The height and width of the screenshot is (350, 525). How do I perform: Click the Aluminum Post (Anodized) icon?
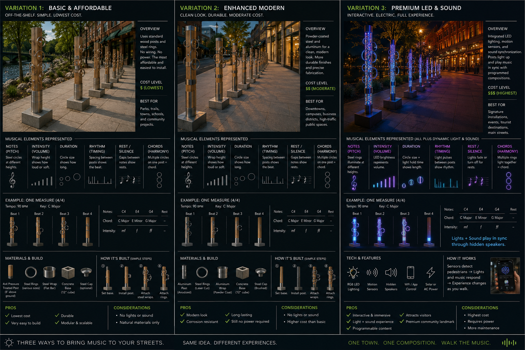click(x=184, y=272)
